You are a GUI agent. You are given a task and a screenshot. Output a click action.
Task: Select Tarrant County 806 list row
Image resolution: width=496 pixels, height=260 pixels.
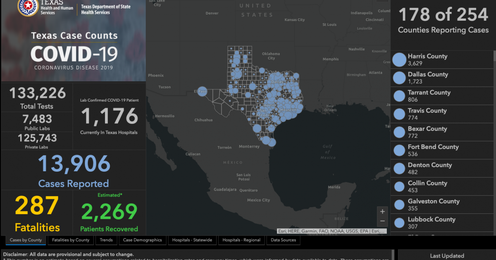pyautogui.click(x=442, y=96)
